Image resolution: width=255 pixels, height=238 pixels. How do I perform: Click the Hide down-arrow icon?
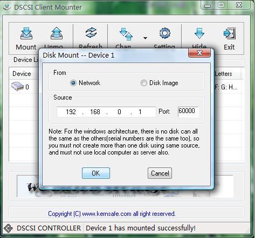pos(199,33)
